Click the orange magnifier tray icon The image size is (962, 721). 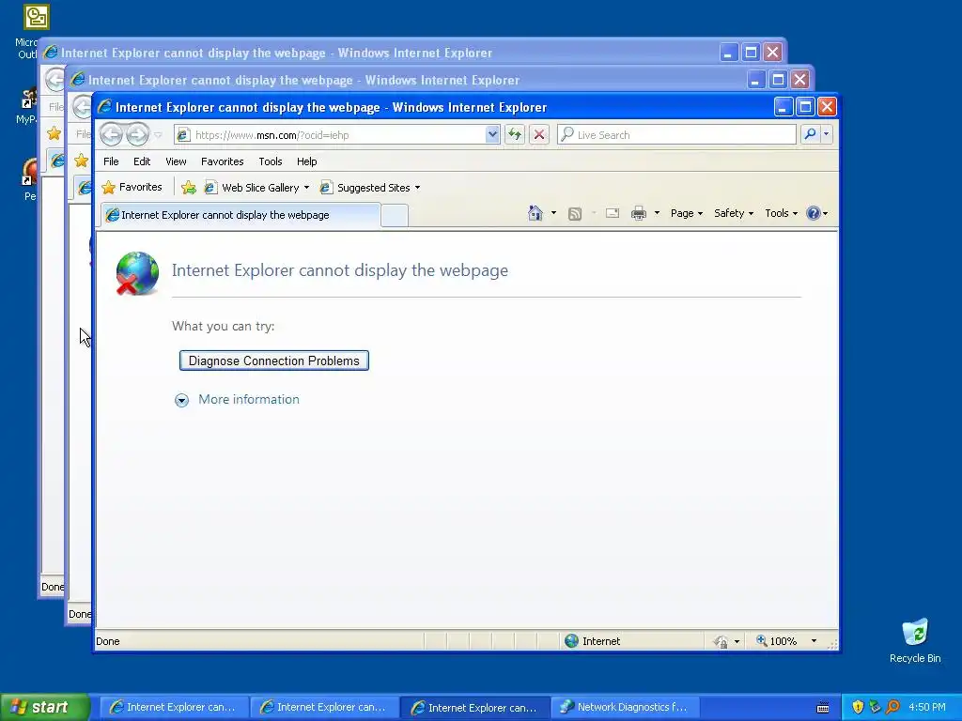coord(892,707)
